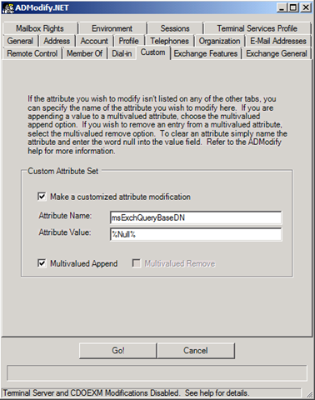
Task: Start the modification with Go!
Action: coord(118,351)
